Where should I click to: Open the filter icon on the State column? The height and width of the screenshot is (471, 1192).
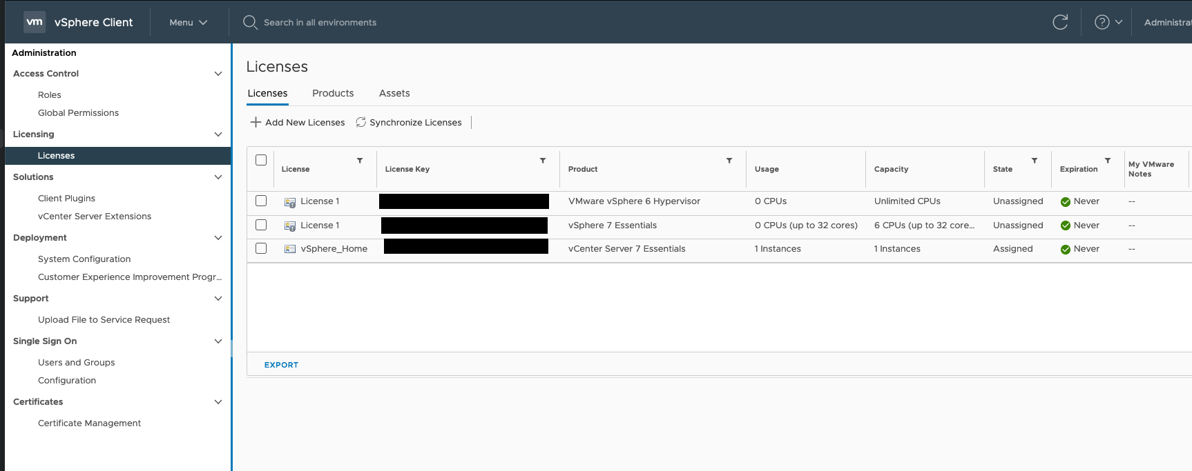1035,161
